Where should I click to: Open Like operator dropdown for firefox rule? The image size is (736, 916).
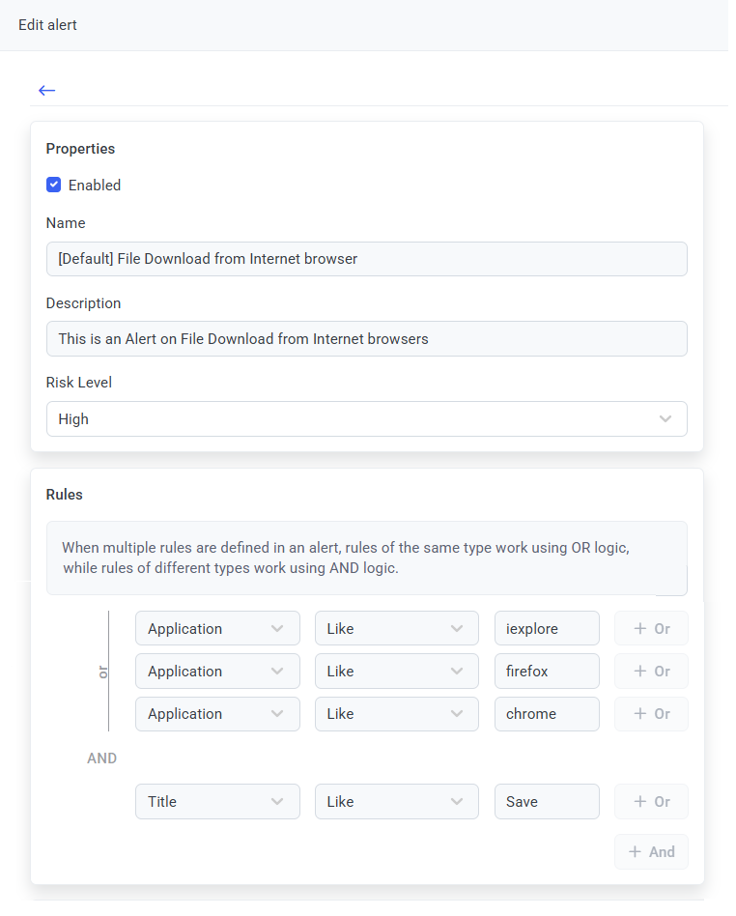(x=396, y=672)
